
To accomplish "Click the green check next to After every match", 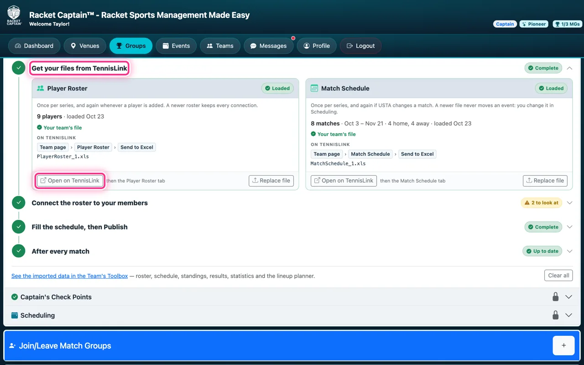I will 18,251.
